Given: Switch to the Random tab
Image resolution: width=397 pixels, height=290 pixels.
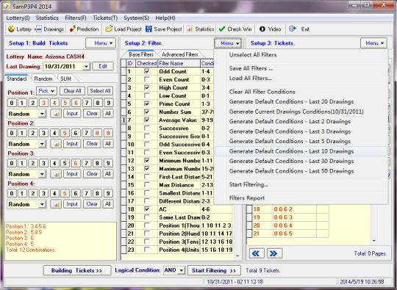Looking at the screenshot, I should click(43, 79).
